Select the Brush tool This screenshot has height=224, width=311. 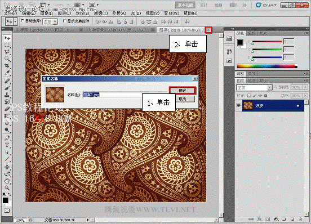(x=7, y=88)
